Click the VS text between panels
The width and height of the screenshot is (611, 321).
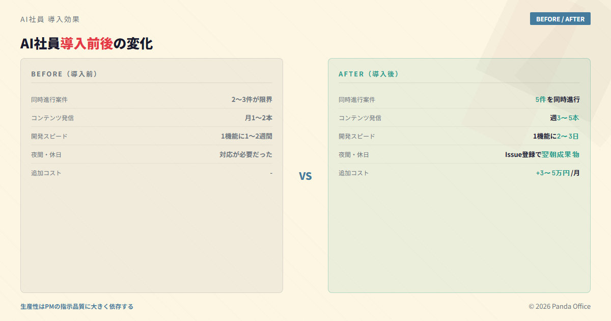(305, 176)
